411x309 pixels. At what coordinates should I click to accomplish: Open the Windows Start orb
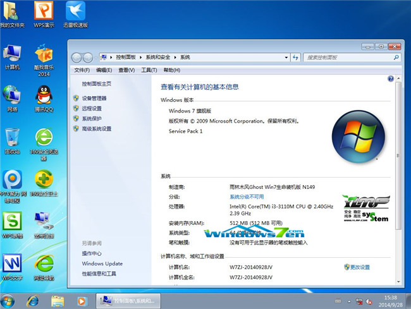(x=8, y=301)
